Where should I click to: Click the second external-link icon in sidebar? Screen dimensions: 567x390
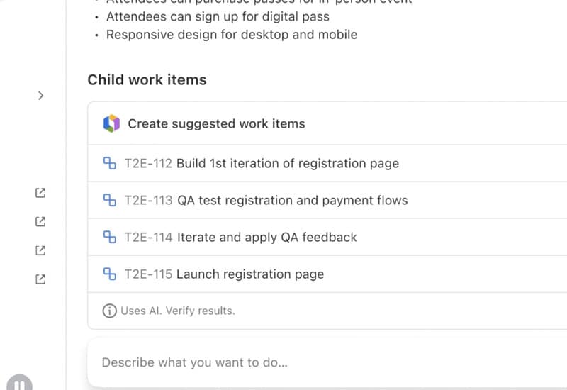click(40, 221)
